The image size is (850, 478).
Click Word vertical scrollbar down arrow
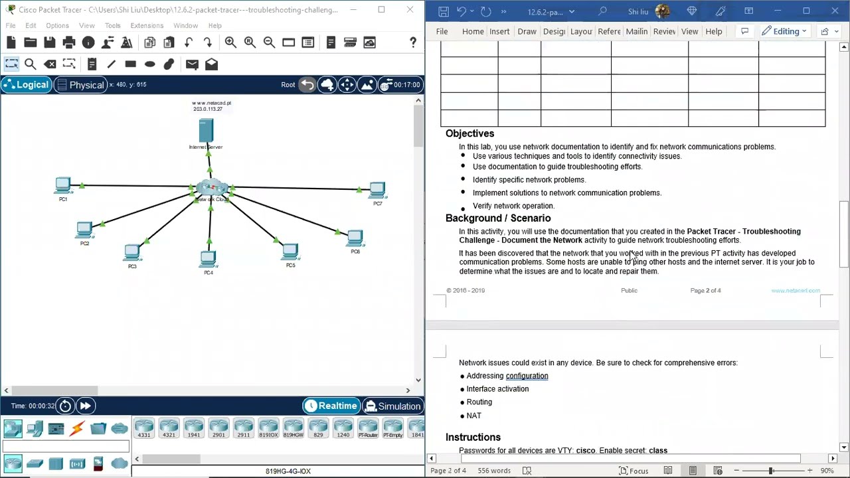point(844,447)
